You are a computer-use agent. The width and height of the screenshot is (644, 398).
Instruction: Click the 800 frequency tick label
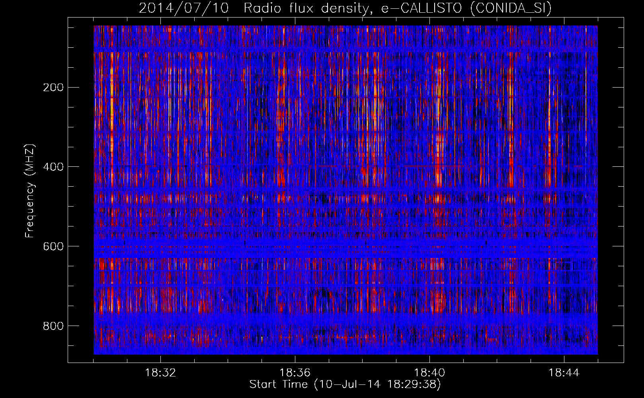53,326
